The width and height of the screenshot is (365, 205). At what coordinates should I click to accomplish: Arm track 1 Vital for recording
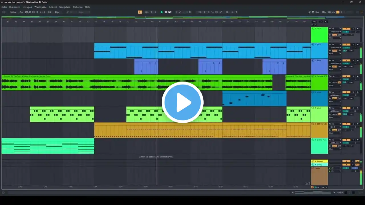tap(358, 29)
